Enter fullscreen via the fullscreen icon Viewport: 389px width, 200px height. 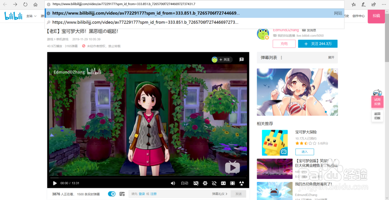click(233, 183)
